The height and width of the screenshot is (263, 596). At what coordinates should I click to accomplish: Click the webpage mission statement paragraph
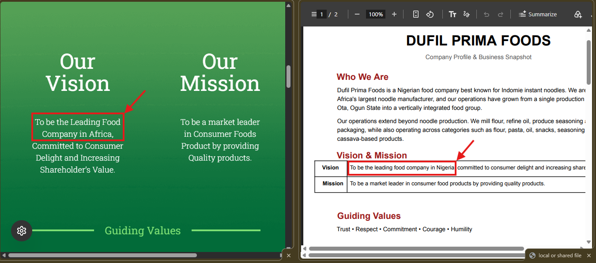[220, 140]
